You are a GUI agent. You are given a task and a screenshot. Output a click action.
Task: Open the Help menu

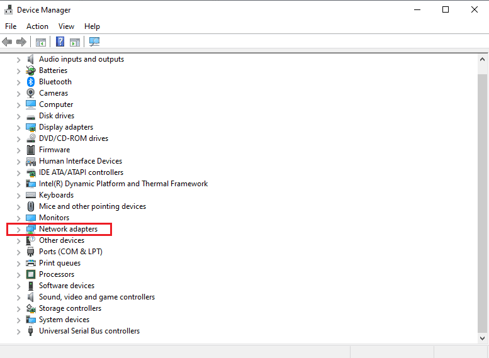[92, 26]
